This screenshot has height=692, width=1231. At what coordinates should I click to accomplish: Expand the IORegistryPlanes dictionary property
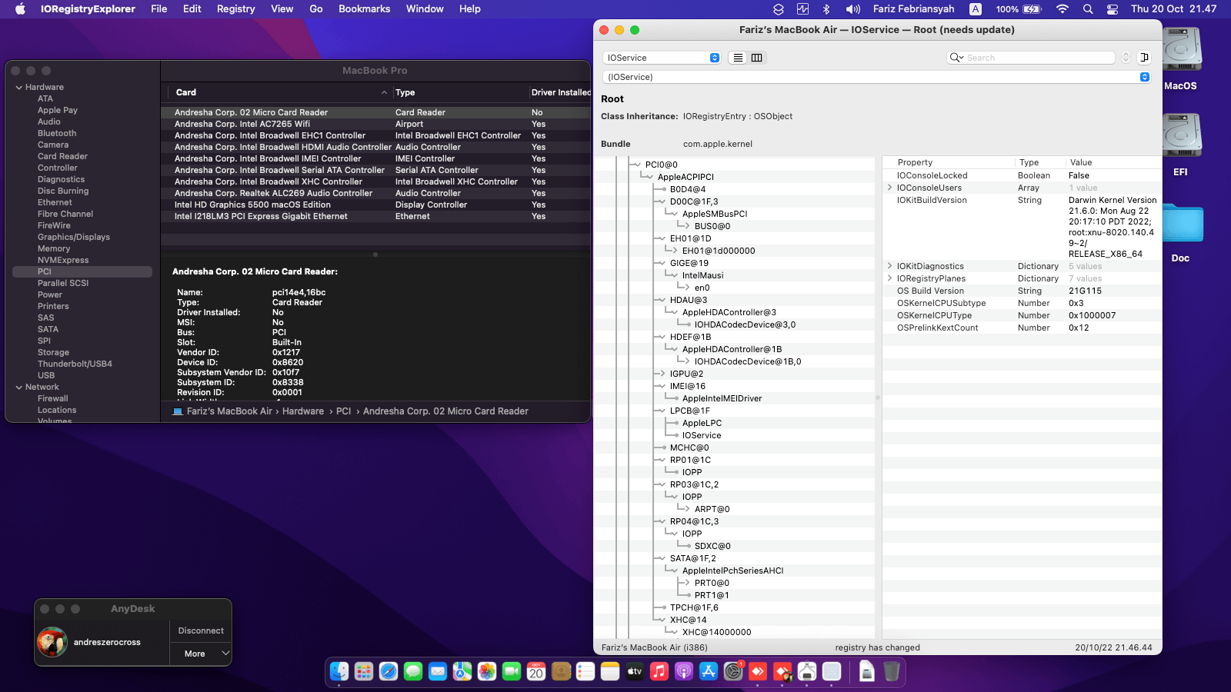[x=890, y=278]
